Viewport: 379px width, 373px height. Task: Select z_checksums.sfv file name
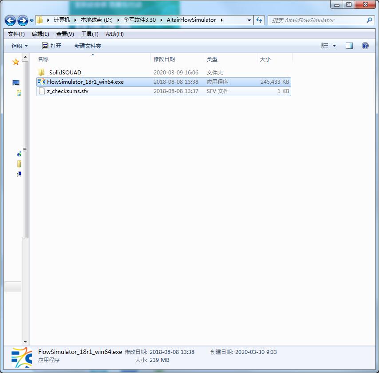(67, 91)
